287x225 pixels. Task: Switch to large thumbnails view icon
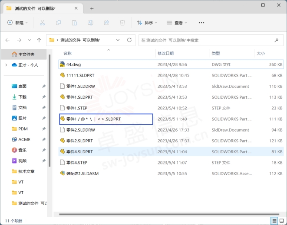(x=282, y=221)
